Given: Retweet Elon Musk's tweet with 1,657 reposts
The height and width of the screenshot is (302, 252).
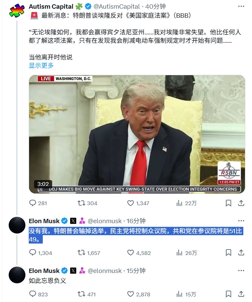Looking at the screenshot, I should point(81,253).
